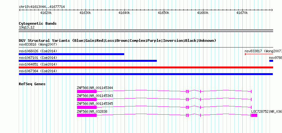Click the chr19:41613044..41677714 coordinate label
282x133 pixels.
(x=42, y=7)
